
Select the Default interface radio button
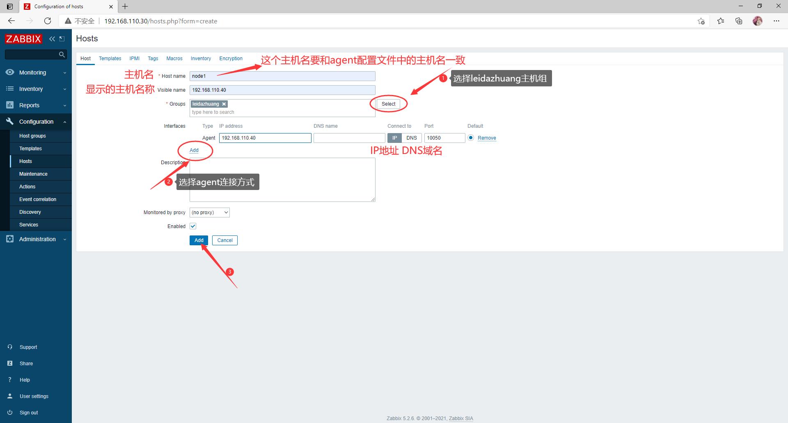(x=471, y=138)
